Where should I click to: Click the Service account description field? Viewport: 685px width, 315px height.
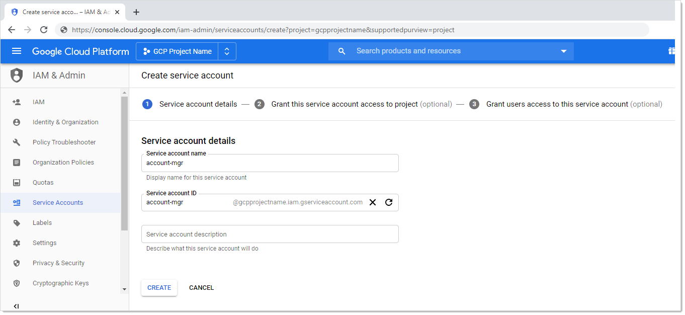coord(270,234)
